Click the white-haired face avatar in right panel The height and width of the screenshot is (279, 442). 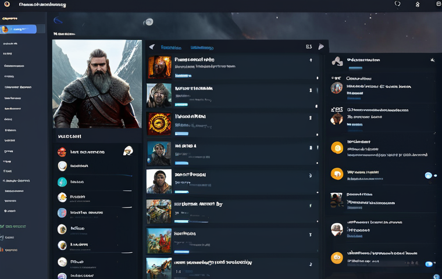pos(337,229)
